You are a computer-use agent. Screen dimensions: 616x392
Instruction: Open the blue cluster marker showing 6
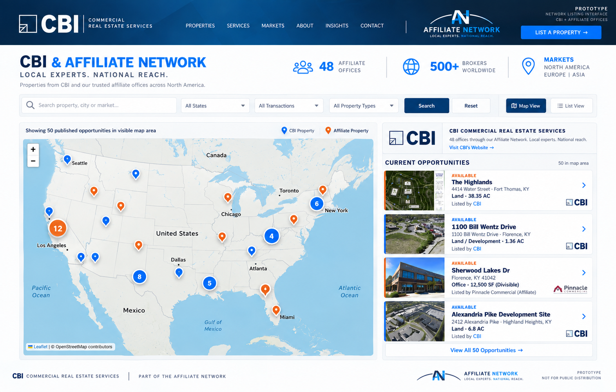(x=317, y=204)
